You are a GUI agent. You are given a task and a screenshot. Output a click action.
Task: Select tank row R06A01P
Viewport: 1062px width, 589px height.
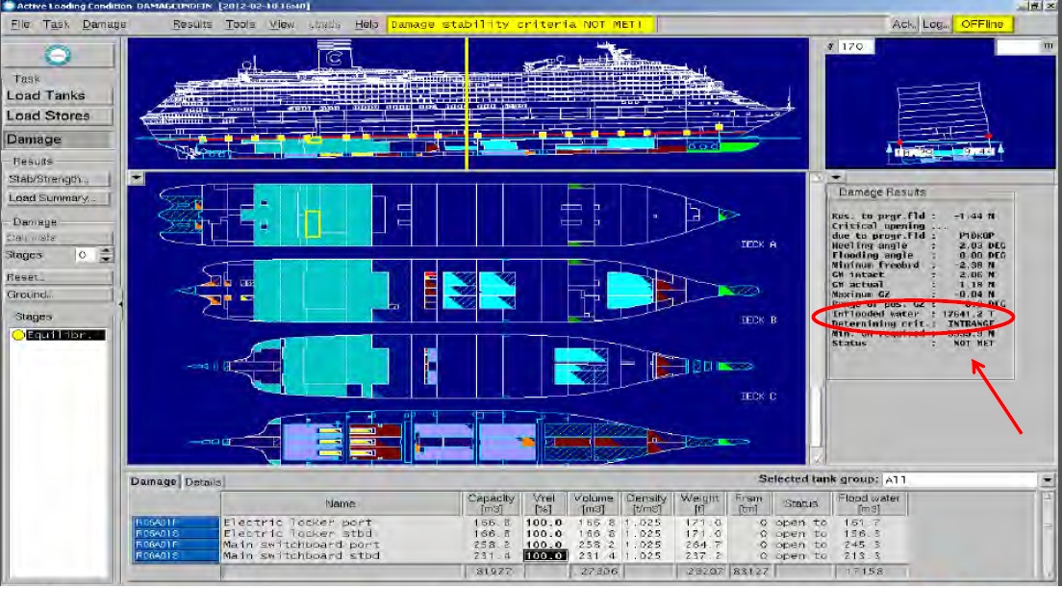pos(176,545)
